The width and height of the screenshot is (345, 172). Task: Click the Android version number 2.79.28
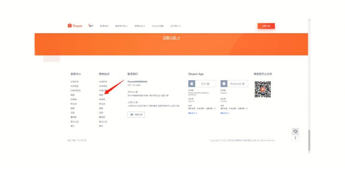[223, 101]
